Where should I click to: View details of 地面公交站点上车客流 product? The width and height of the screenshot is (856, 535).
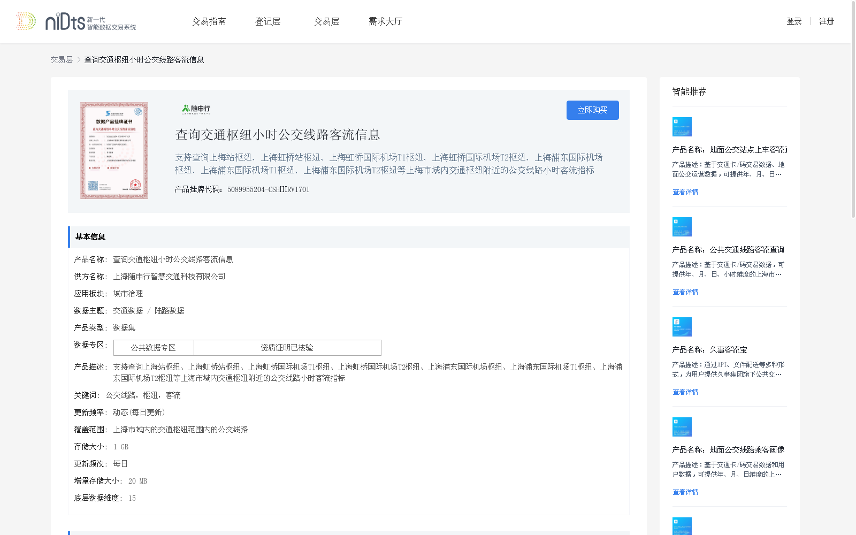pyautogui.click(x=685, y=192)
